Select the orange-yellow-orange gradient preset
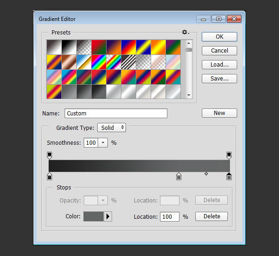This screenshot has width=279, height=256. (x=158, y=47)
